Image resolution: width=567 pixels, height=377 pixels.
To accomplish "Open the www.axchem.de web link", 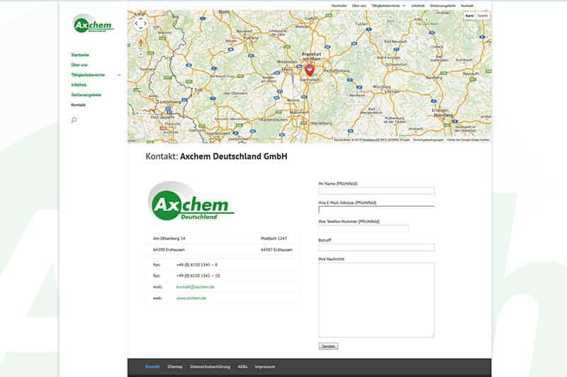I will click(191, 298).
